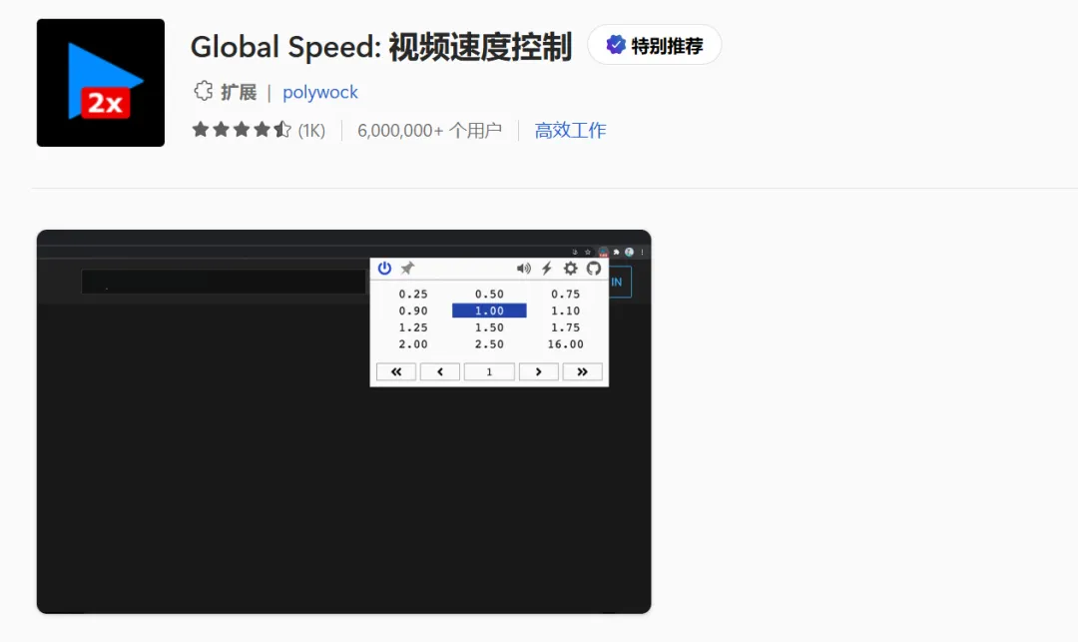Select speed 1.10

[565, 311]
